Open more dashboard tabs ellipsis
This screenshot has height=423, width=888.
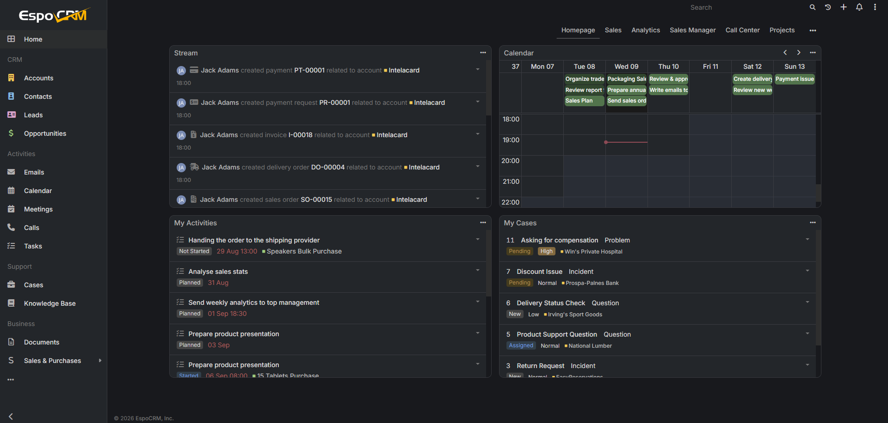[x=813, y=30]
